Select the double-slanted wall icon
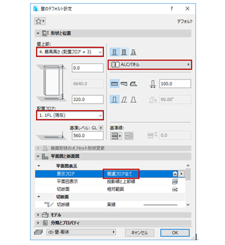Viewport: 225px width, 245px height. 134,100
